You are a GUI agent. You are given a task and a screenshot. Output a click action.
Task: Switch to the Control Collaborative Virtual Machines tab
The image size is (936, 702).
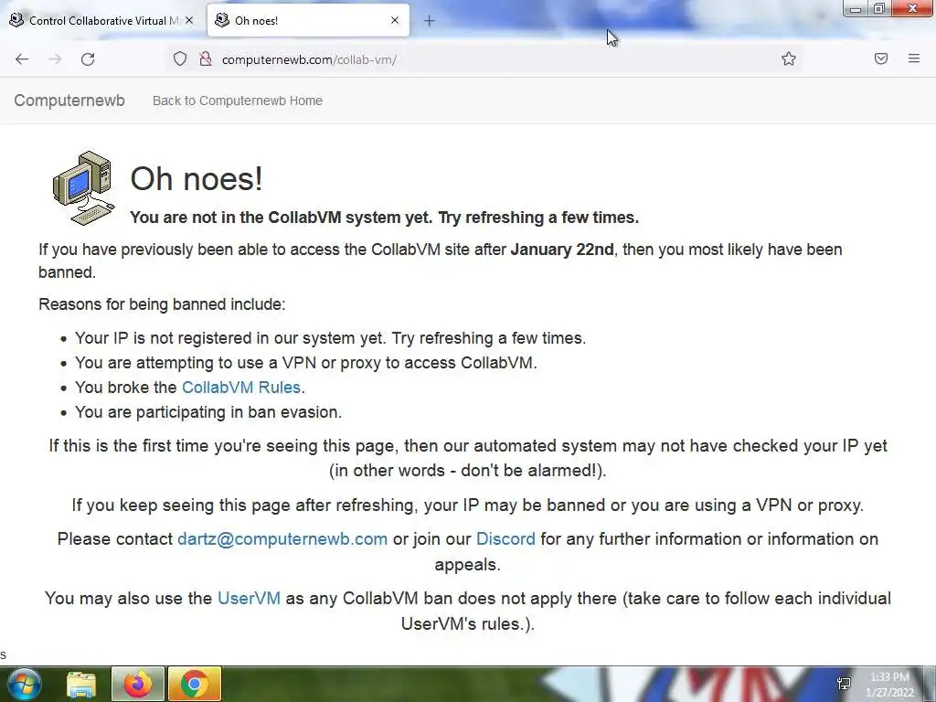[101, 20]
